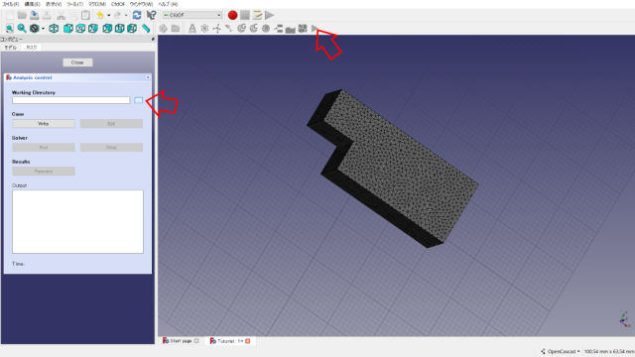This screenshot has height=357, width=635.
Task: Set the Bottom view cube icon
Action: click(119, 29)
